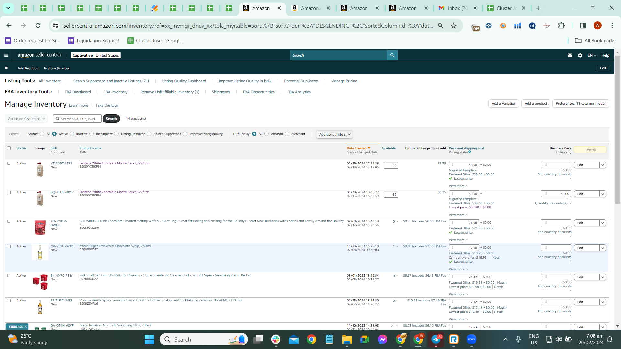The width and height of the screenshot is (621, 349).
Task: Close the Feedback widget
Action: [26, 327]
